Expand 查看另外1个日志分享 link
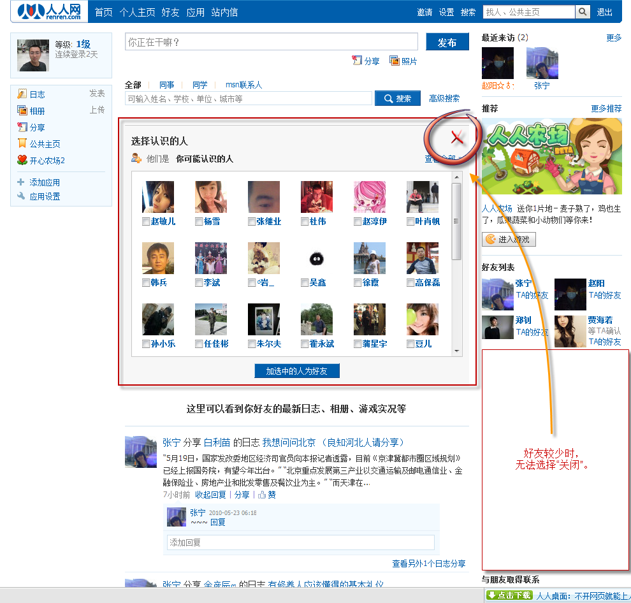This screenshot has width=631, height=603. pos(428,563)
